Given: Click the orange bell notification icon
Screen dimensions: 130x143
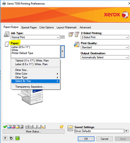Looking at the screenshot, I should pyautogui.click(x=62, y=127).
